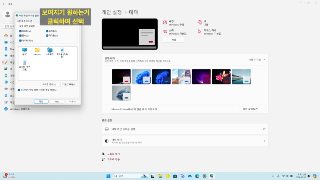The image size is (320, 180).
Task: Select the 내 PC icon in the dialog list
Action: coord(25,51)
